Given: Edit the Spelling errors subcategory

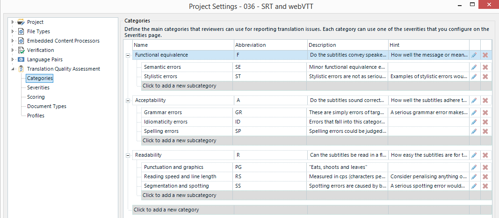Looking at the screenshot, I should pyautogui.click(x=474, y=131).
